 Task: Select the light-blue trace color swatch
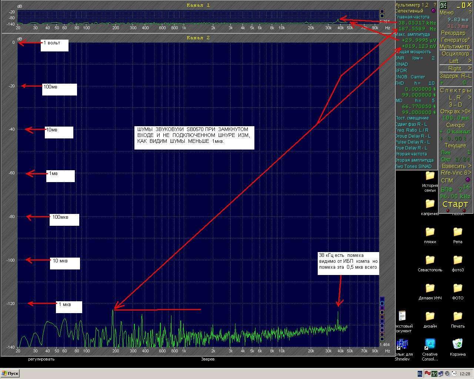point(382,303)
